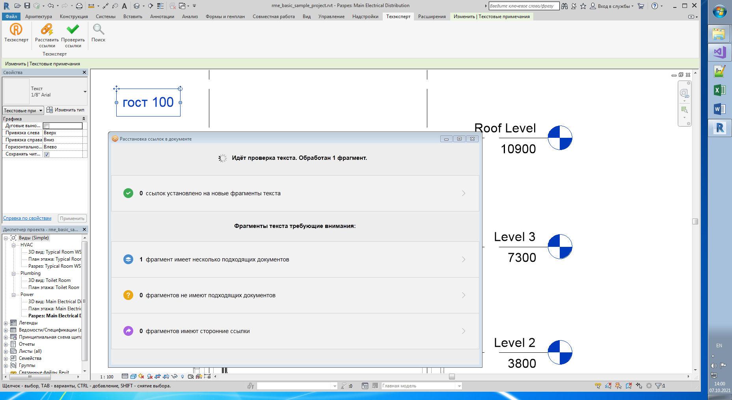
Task: Open the Поиск magnifier tool
Action: click(98, 30)
